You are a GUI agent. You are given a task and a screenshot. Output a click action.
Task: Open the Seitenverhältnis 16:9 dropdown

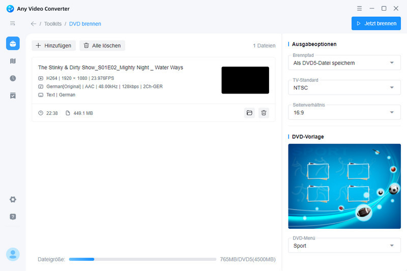tap(344, 112)
